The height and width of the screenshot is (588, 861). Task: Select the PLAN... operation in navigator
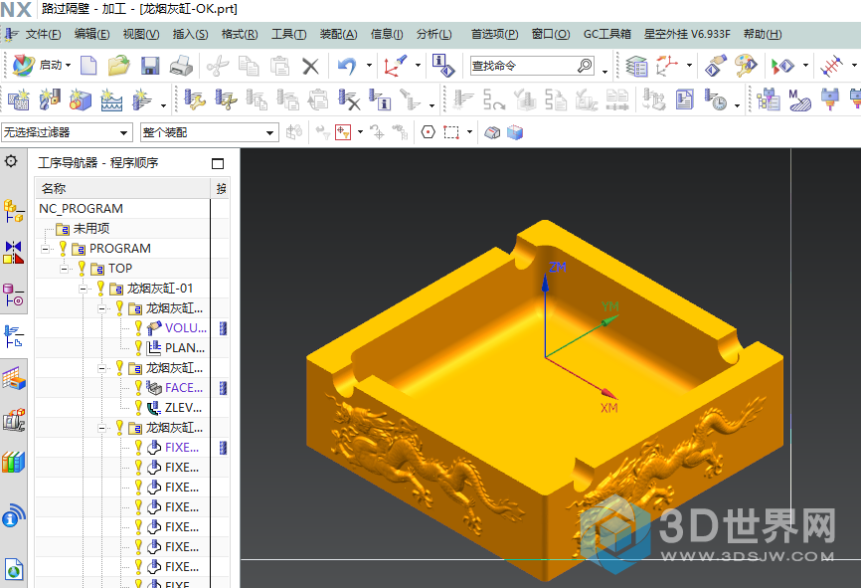(x=185, y=348)
